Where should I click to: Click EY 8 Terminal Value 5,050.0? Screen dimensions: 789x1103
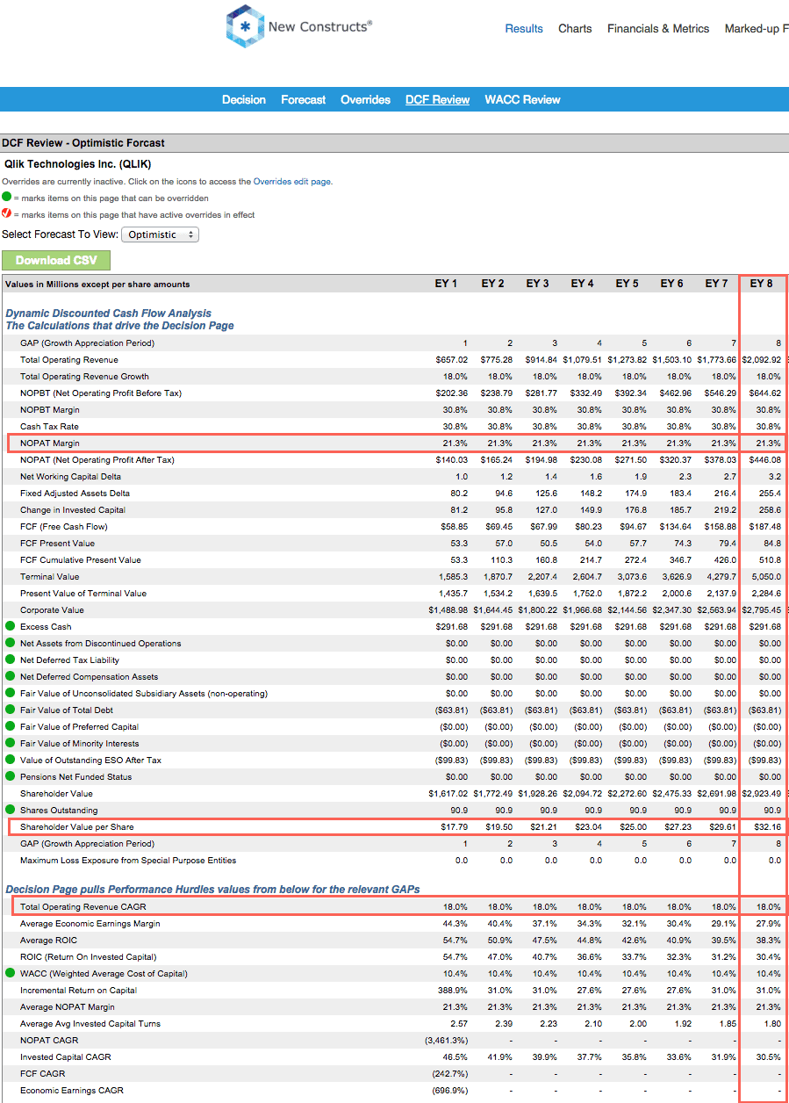click(x=767, y=576)
